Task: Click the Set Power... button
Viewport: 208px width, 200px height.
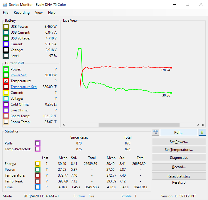Action: pyautogui.click(x=179, y=142)
